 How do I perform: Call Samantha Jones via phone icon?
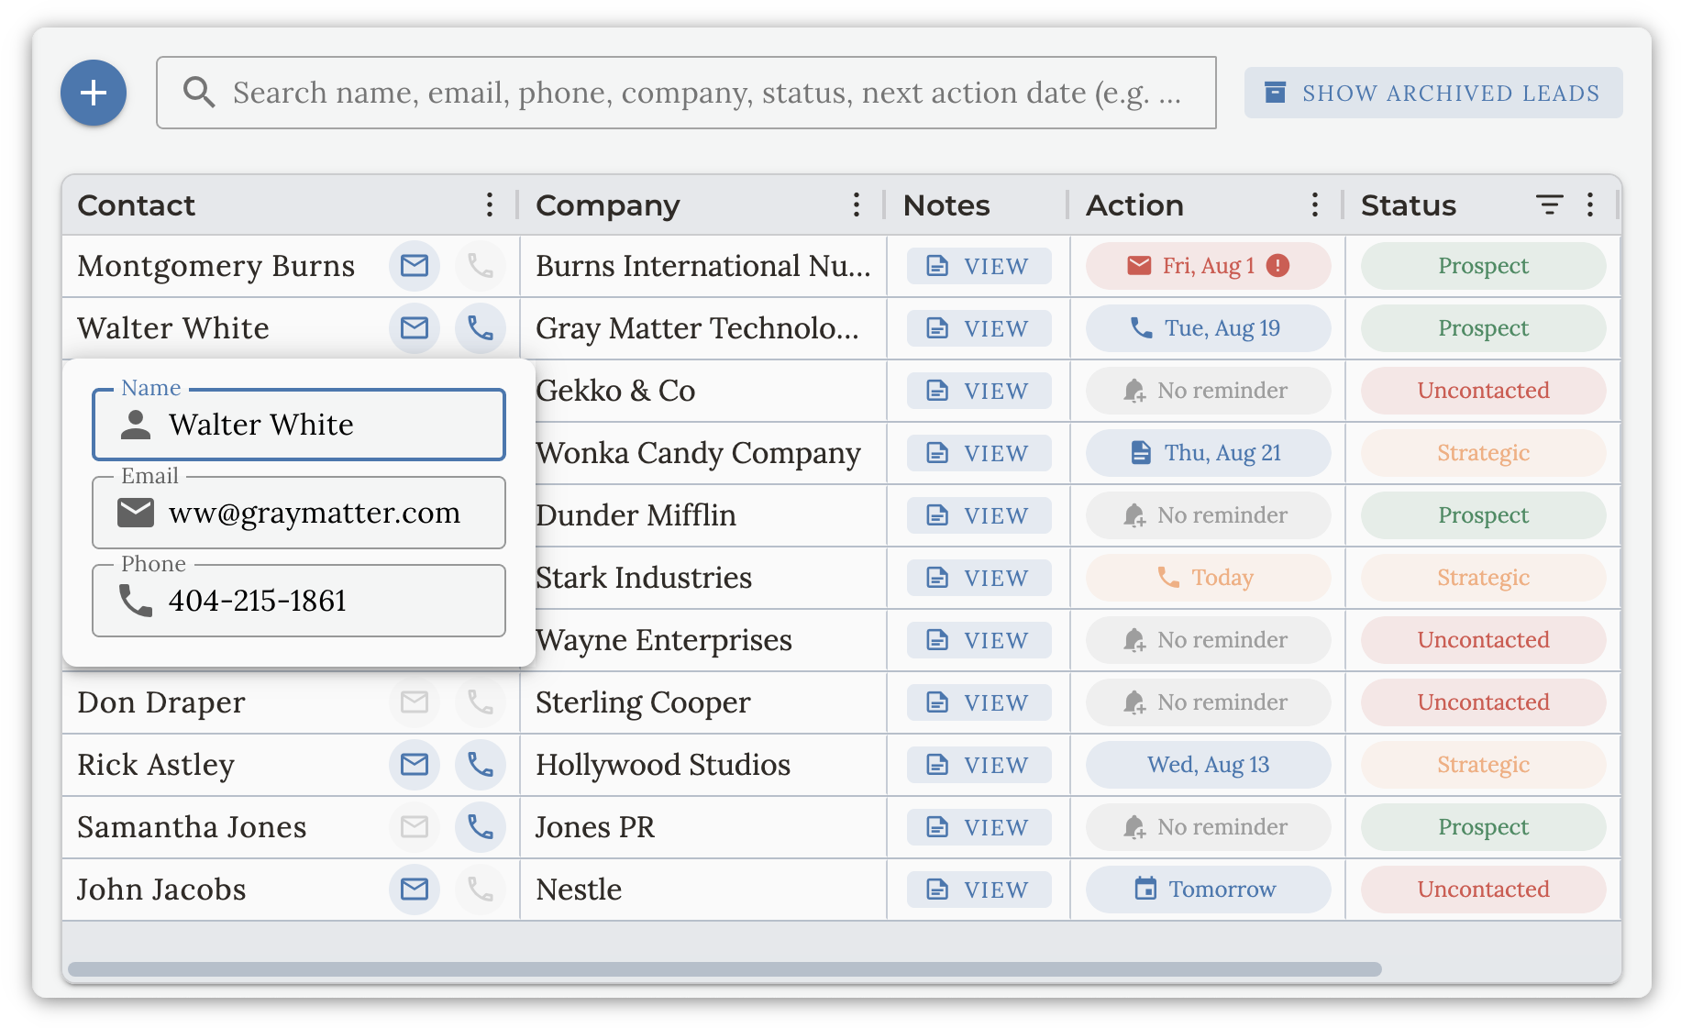pos(481,827)
